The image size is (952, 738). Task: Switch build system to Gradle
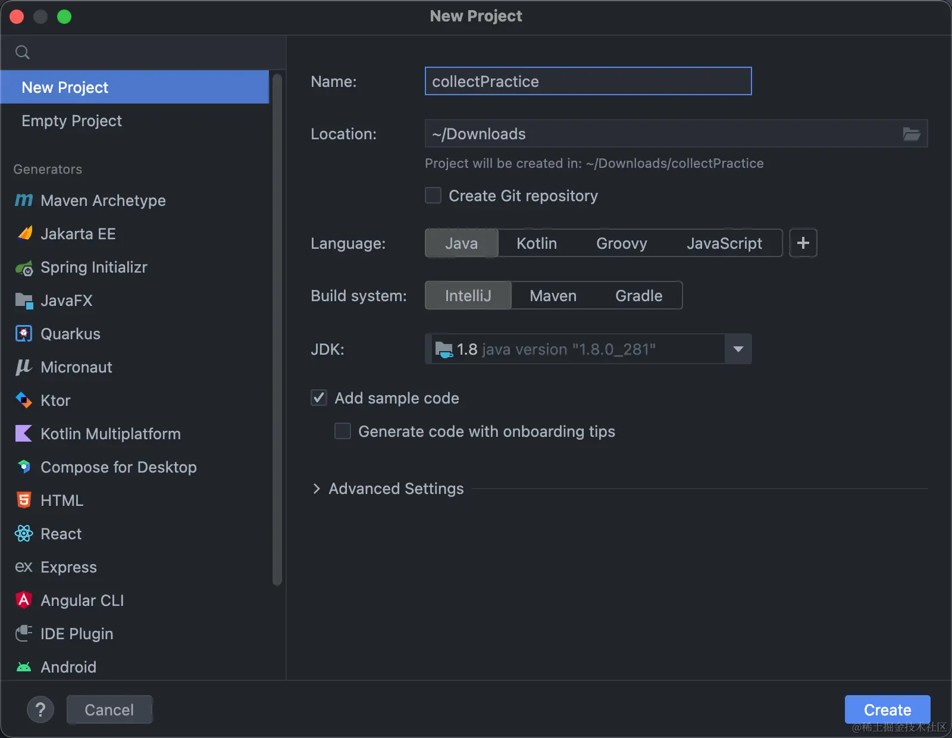tap(638, 296)
